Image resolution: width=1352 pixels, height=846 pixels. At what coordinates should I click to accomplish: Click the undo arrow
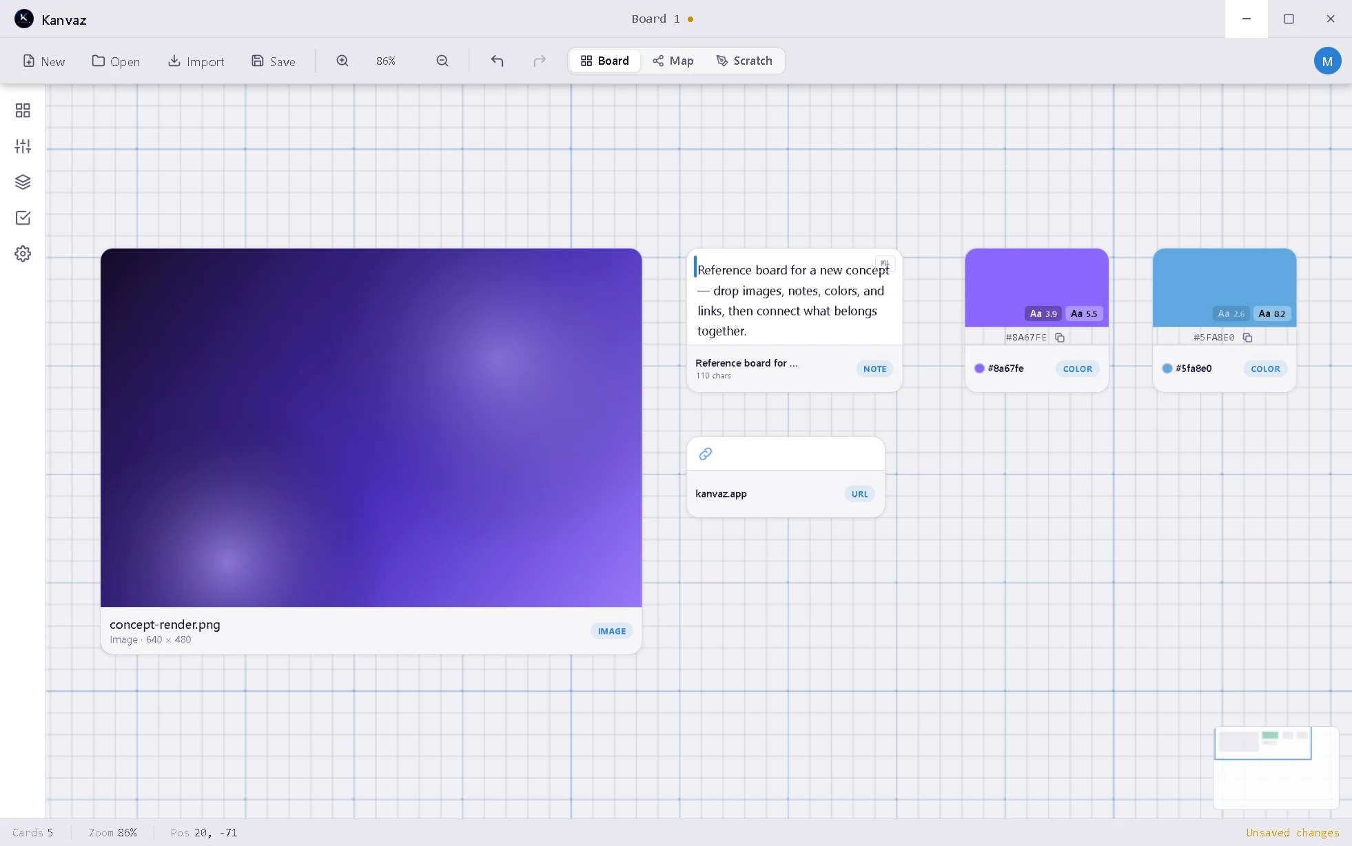tap(497, 61)
